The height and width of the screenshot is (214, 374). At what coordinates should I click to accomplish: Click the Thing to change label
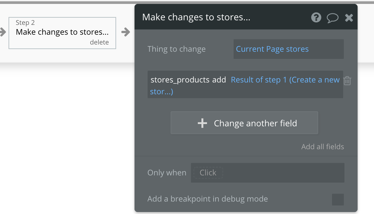click(177, 49)
